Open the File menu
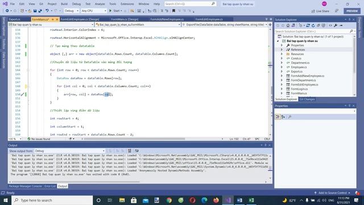 13,4
